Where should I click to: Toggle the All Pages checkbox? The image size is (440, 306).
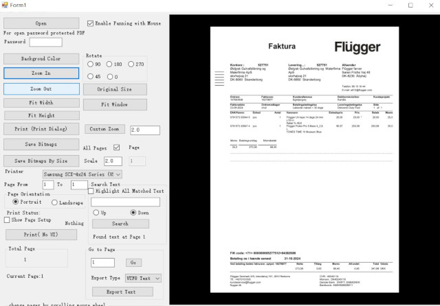(116, 148)
